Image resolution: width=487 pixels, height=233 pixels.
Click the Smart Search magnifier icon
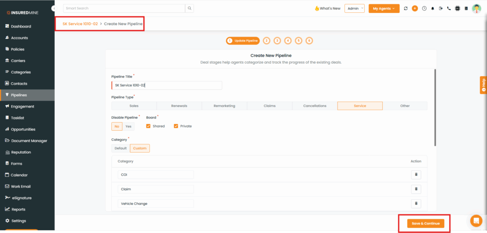pyautogui.click(x=189, y=8)
